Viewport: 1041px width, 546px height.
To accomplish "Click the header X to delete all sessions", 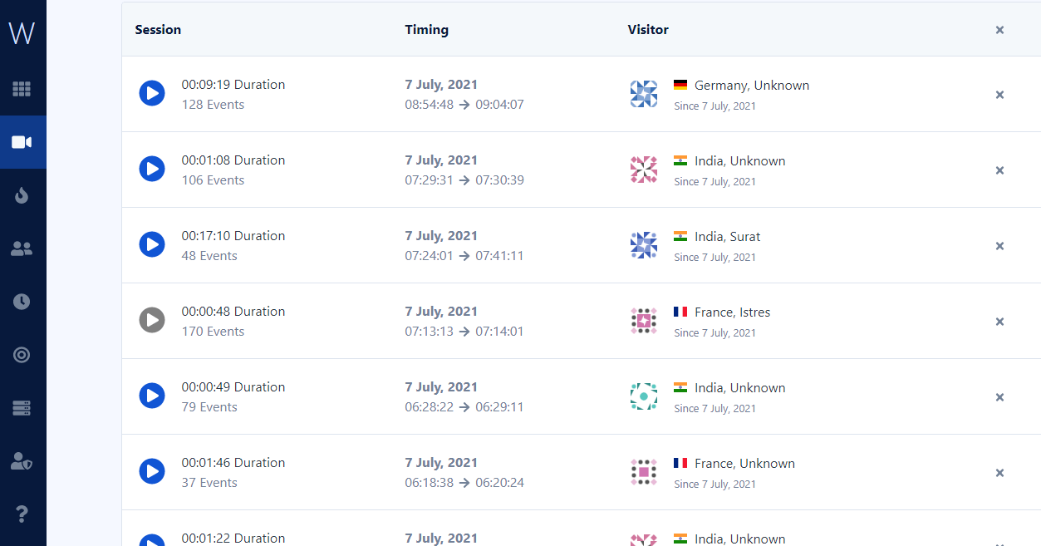I will [x=999, y=30].
